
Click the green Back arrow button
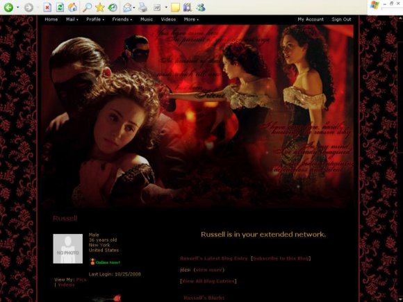8,7
